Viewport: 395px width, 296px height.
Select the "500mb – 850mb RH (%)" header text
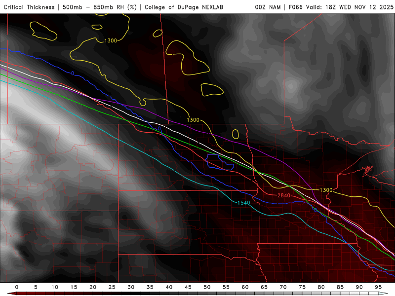click(100, 7)
